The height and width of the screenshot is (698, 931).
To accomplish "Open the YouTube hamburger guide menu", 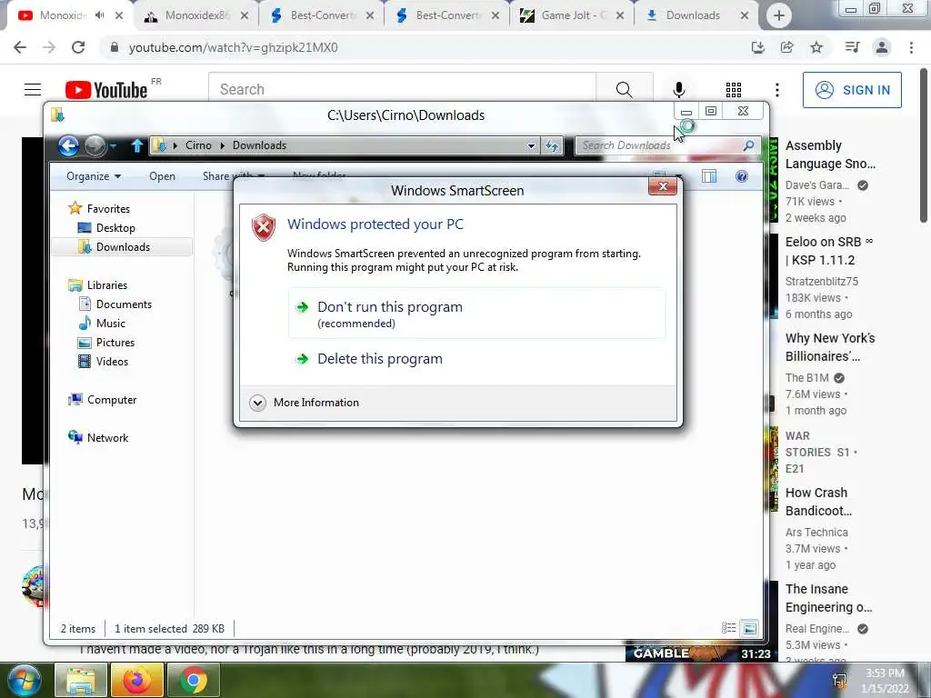I will (33, 90).
